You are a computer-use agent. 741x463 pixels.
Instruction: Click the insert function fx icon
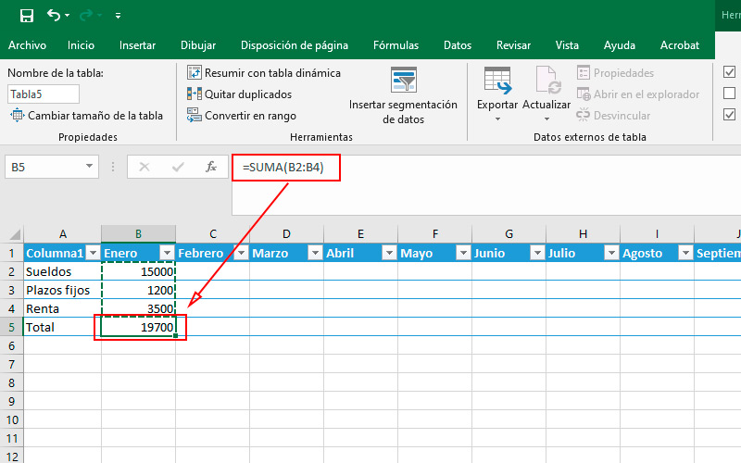pyautogui.click(x=211, y=167)
